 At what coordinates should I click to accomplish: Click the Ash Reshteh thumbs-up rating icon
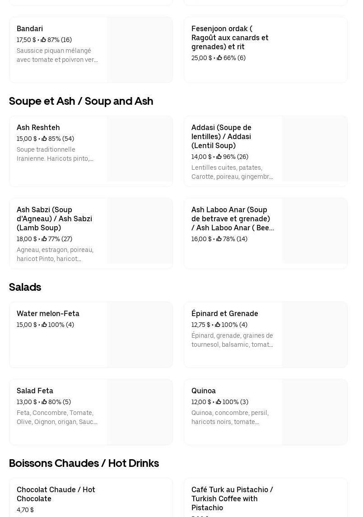pyautogui.click(x=44, y=139)
